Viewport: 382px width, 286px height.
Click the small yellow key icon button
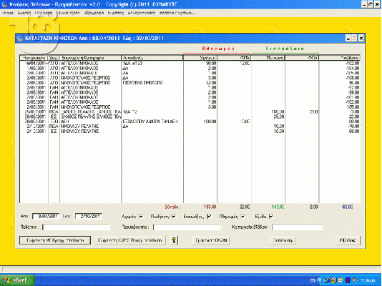pyautogui.click(x=174, y=240)
